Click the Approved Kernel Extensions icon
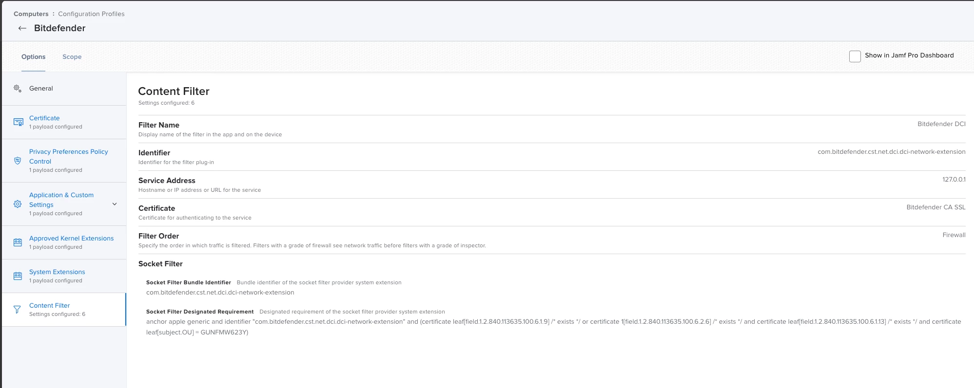Screen dimensions: 974x388 18,242
